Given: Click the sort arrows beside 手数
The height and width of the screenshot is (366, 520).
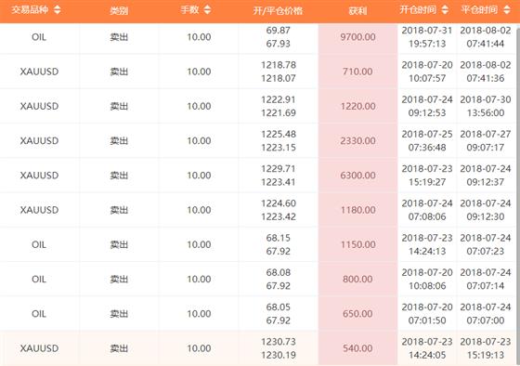Looking at the screenshot, I should (207, 9).
